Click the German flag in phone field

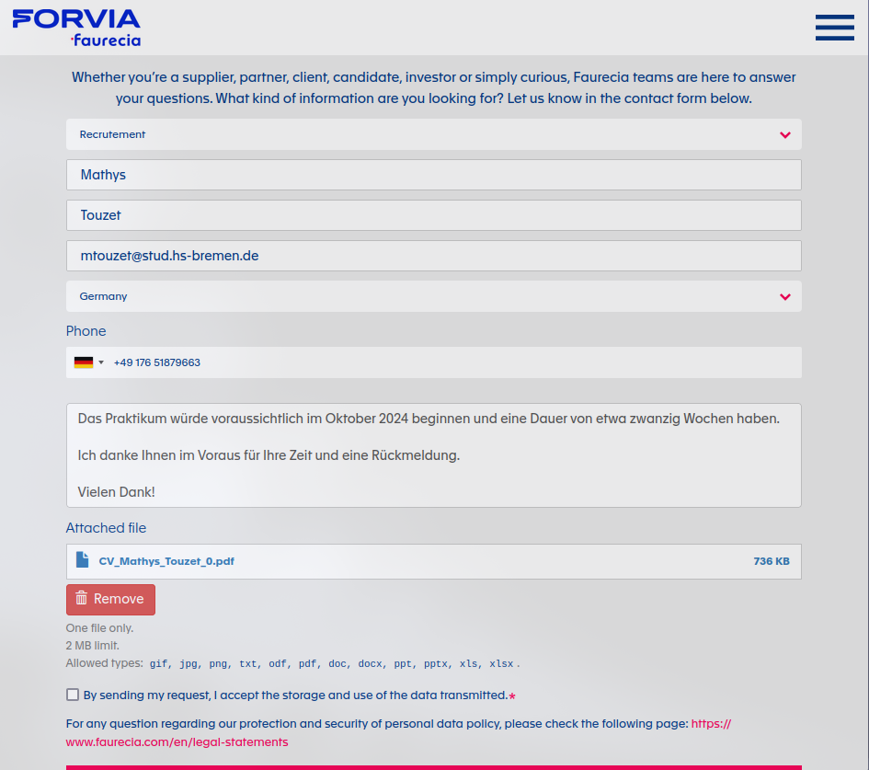pos(84,362)
